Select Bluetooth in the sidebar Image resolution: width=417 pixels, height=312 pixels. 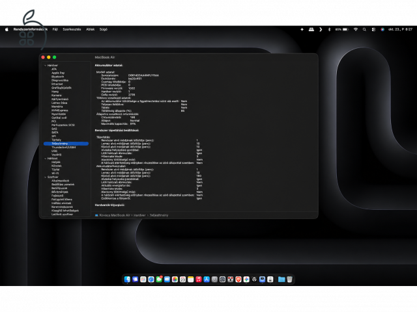click(x=58, y=77)
